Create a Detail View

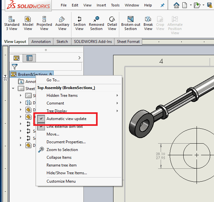pos(112,23)
